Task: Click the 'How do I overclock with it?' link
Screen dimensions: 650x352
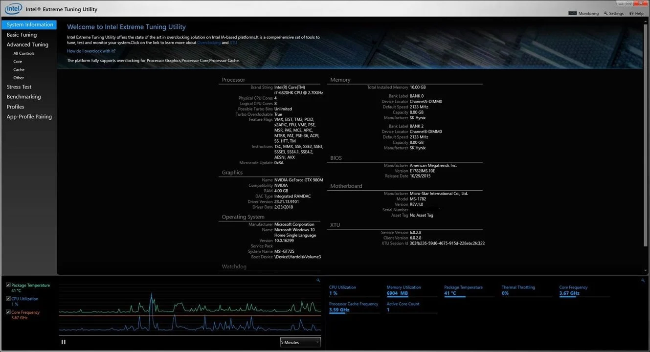Action: click(x=91, y=51)
